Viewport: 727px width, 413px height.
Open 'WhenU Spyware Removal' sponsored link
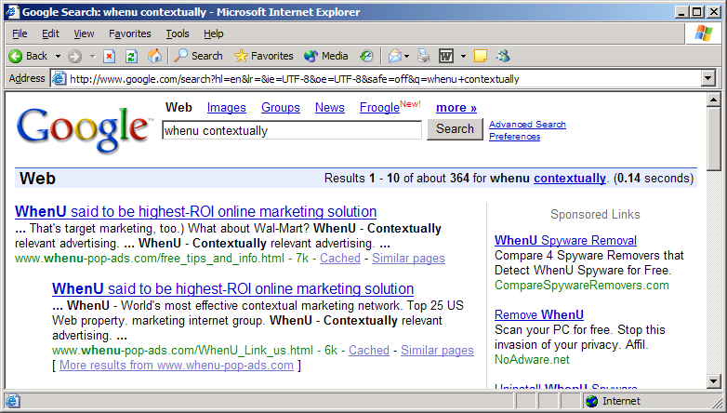click(x=565, y=240)
